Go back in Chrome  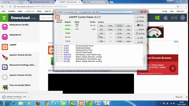click(3, 6)
